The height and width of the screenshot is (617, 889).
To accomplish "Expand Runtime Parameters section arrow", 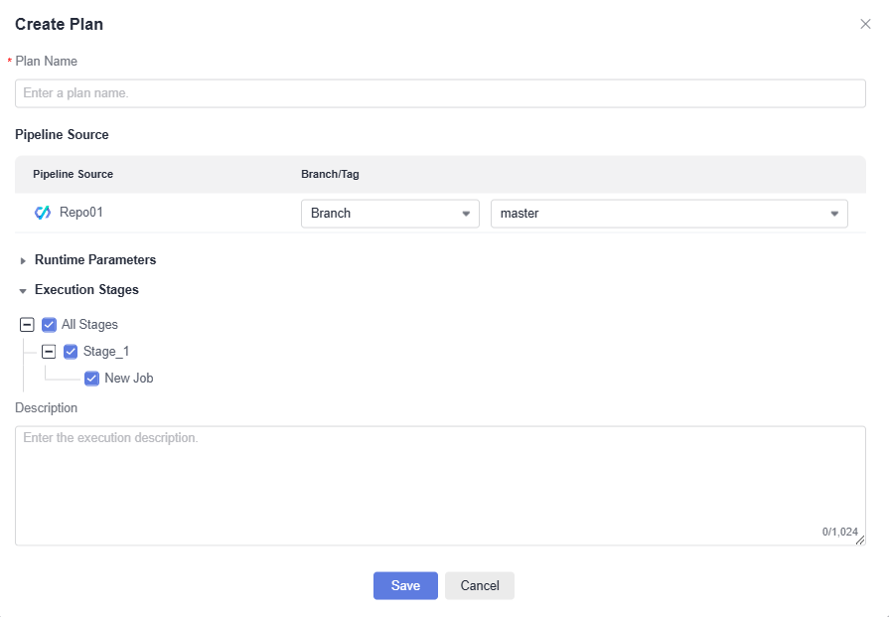I will click(x=23, y=260).
